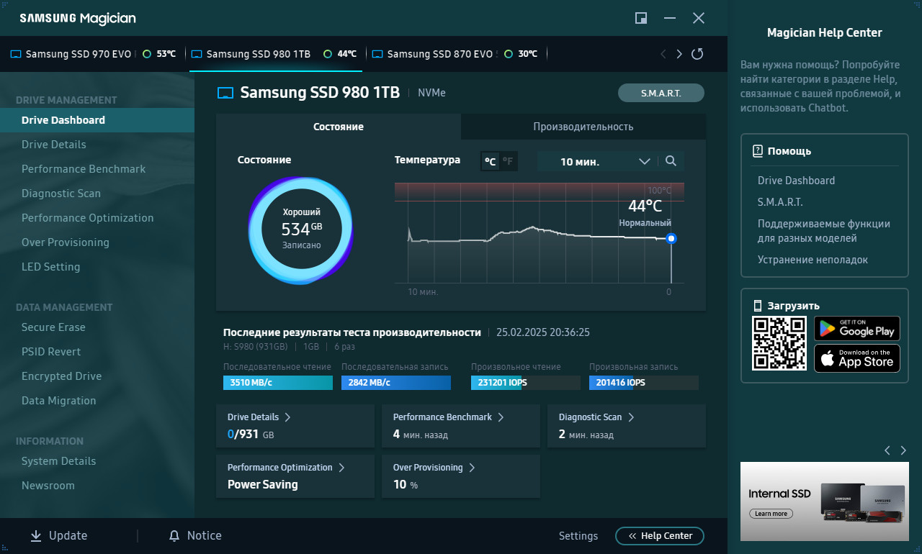Select the Samsung SSD 980 1TB drive tab
The width and height of the screenshot is (922, 554).
pyautogui.click(x=276, y=54)
